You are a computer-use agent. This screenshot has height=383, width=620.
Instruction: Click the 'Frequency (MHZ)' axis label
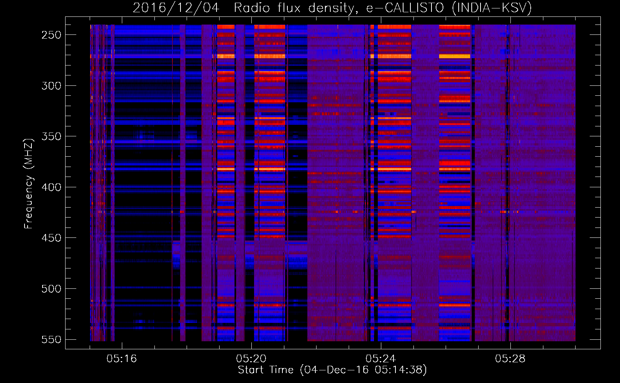pos(29,183)
